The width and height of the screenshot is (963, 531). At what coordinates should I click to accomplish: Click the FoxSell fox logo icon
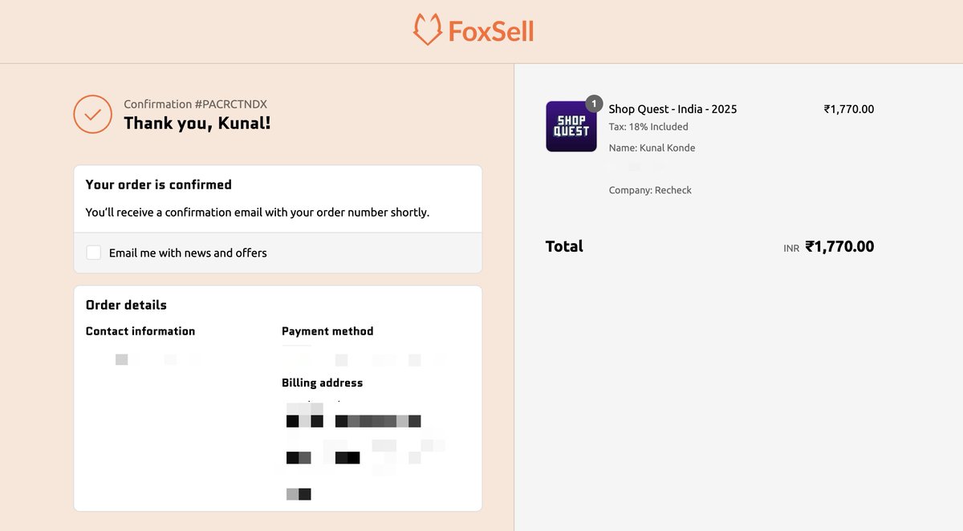tap(427, 30)
